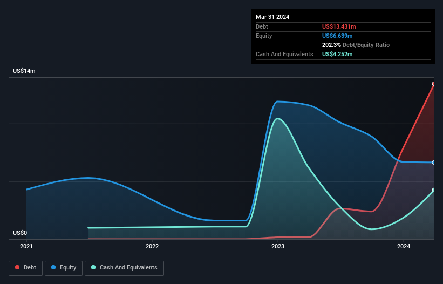Click the US$4.252m cash value

coord(337,54)
